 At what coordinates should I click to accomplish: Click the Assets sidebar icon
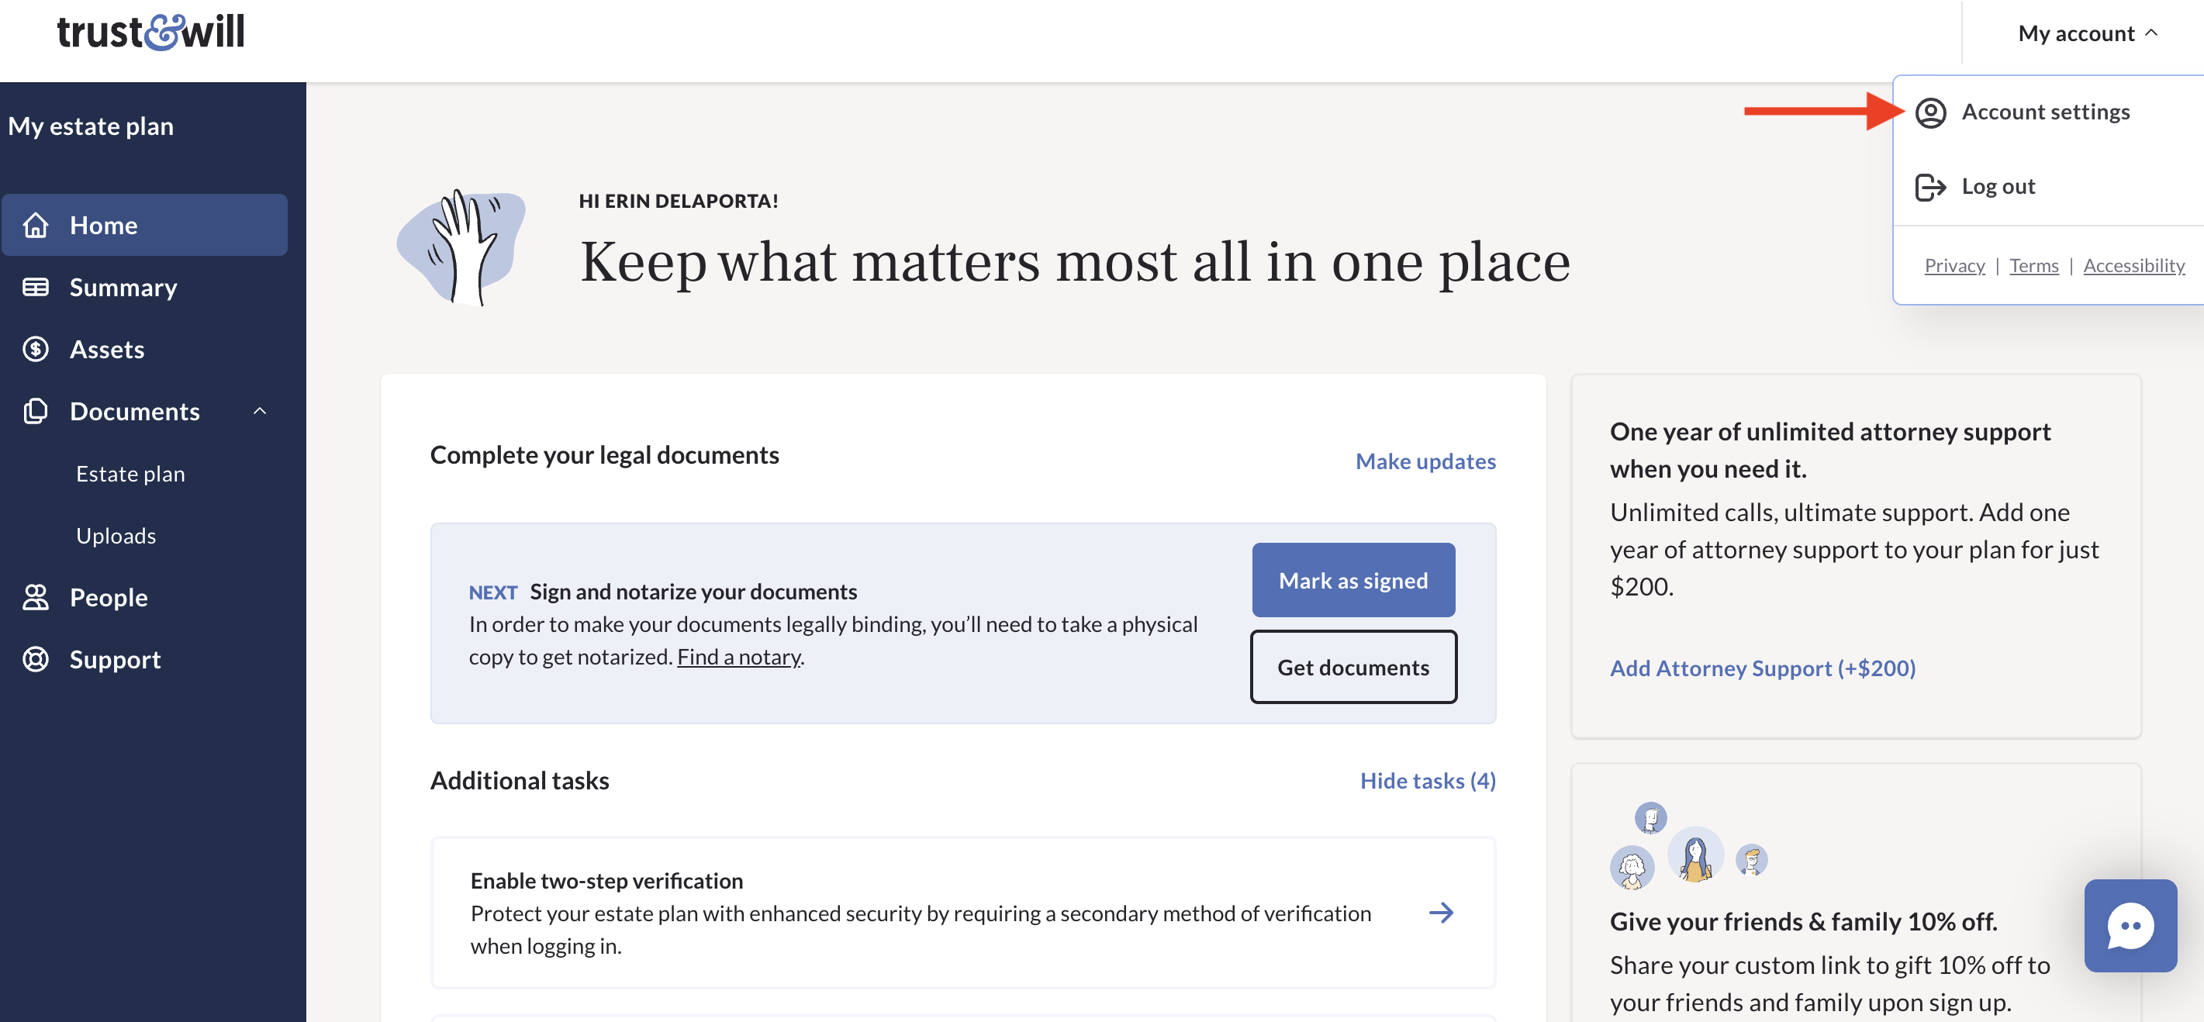pyautogui.click(x=36, y=347)
